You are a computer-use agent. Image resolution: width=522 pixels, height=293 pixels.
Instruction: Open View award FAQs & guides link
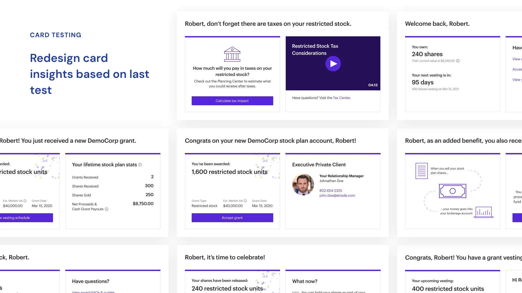point(93,292)
